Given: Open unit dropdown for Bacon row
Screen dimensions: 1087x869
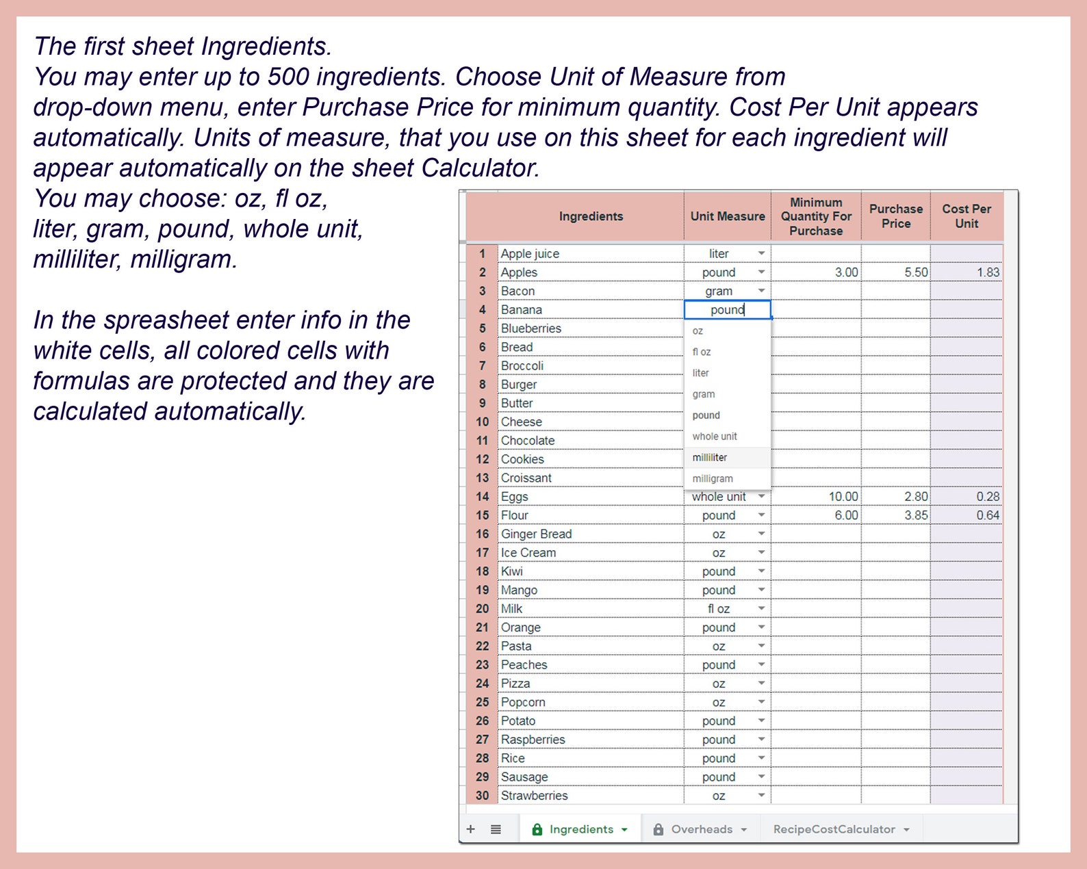Looking at the screenshot, I should [x=761, y=291].
